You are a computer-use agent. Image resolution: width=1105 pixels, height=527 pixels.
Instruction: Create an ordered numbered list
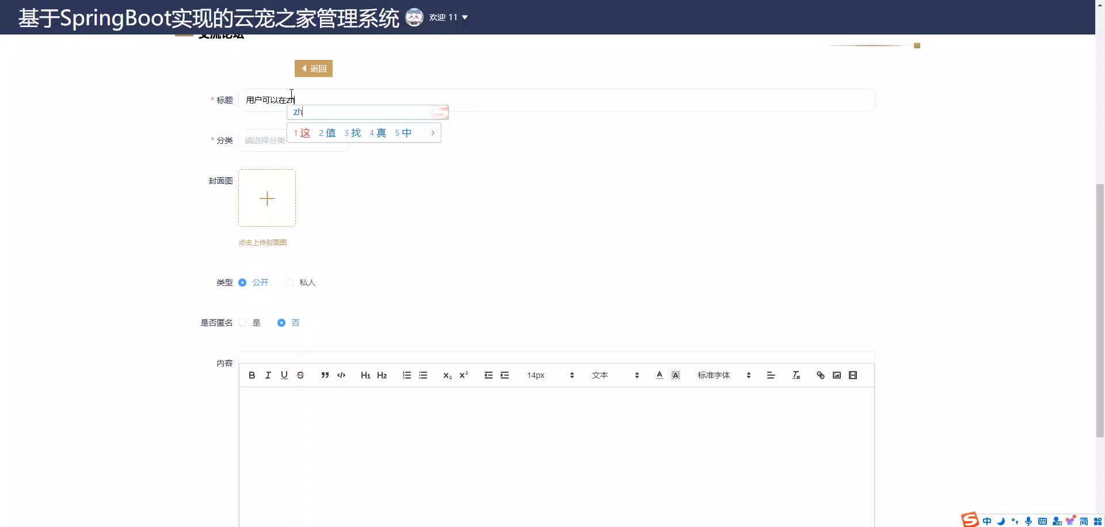coord(407,375)
